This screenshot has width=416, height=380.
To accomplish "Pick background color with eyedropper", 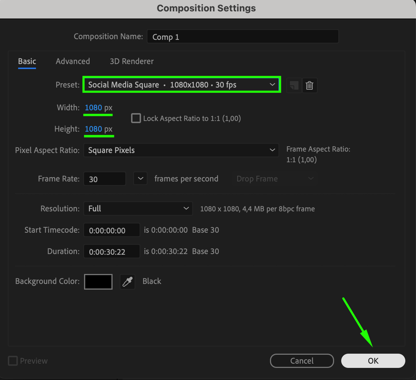I will click(x=128, y=282).
